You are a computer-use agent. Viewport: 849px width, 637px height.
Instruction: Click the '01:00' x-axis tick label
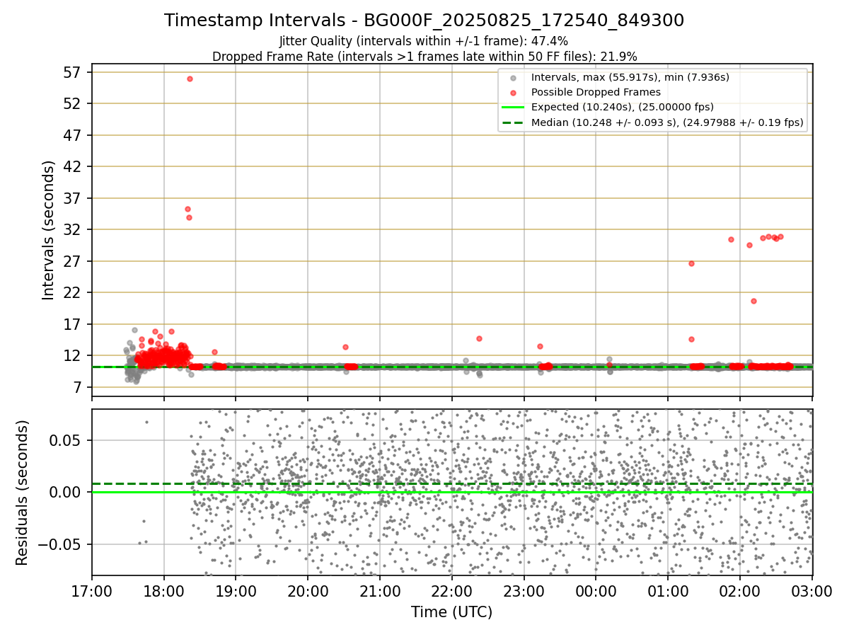[x=668, y=592]
